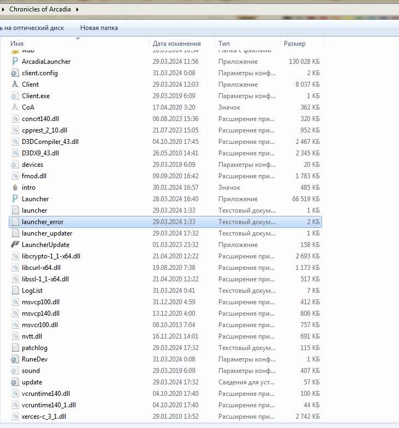
Task: Click the CoA icon file
Action: click(x=15, y=107)
